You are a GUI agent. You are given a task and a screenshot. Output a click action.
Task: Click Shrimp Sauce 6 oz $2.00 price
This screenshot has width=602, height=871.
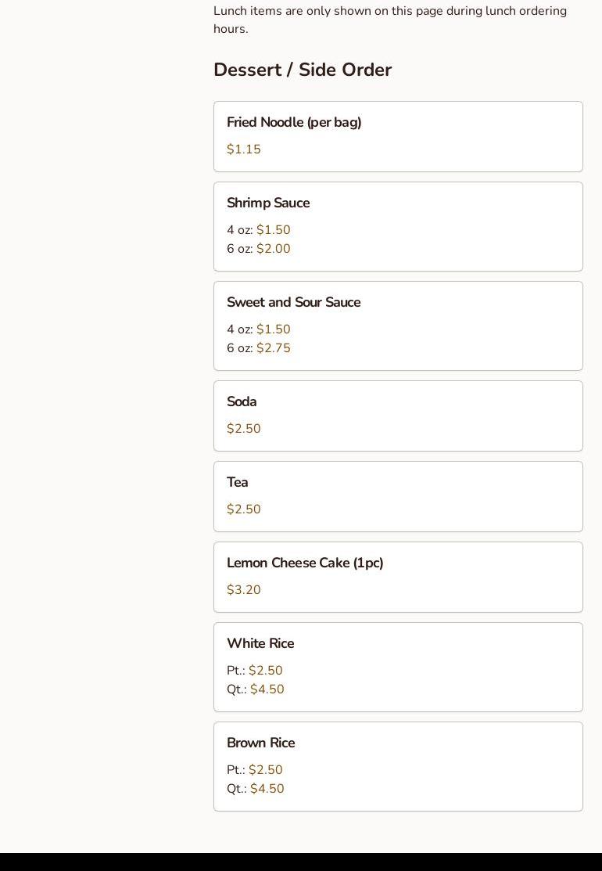point(273,249)
